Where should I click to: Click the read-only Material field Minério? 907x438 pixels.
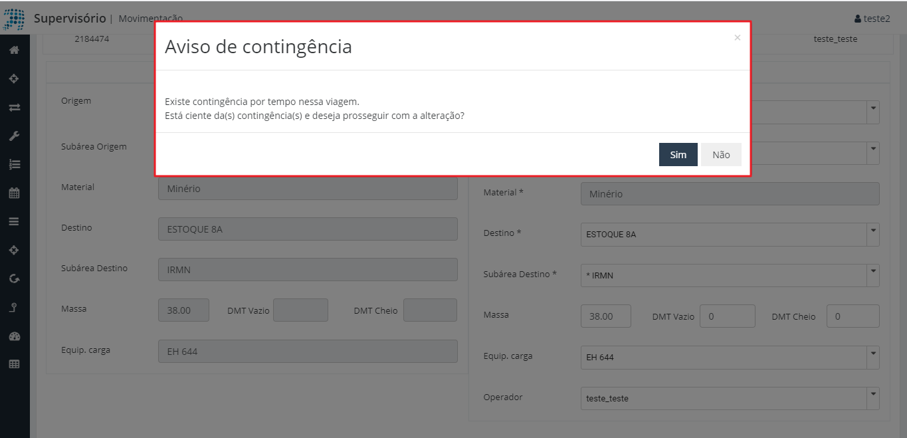[x=308, y=189]
